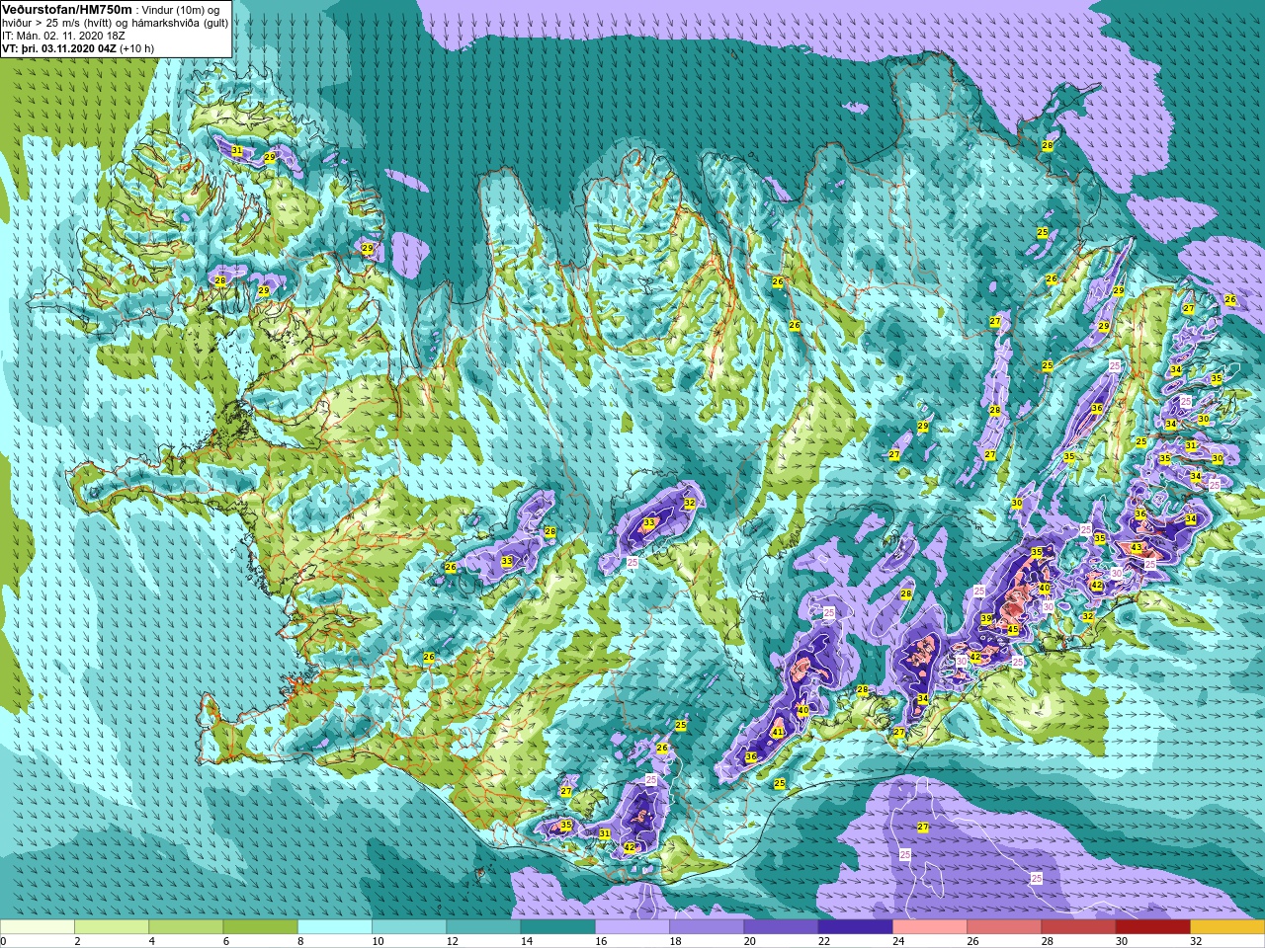The width and height of the screenshot is (1265, 948).
Task: Click the lavender 16–18 m/s legend swatch
Action: click(x=632, y=926)
